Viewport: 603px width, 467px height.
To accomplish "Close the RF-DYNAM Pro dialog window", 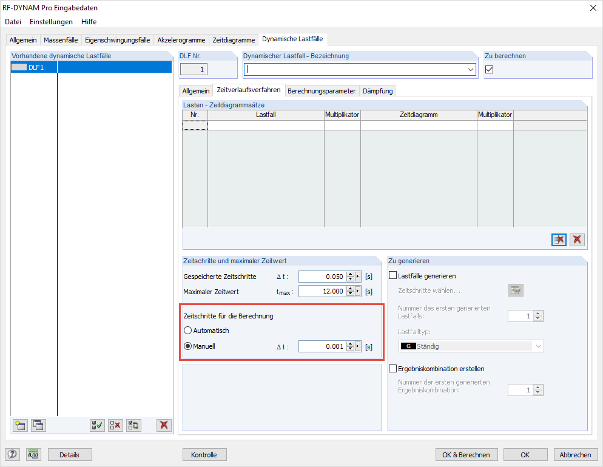I will [593, 8].
